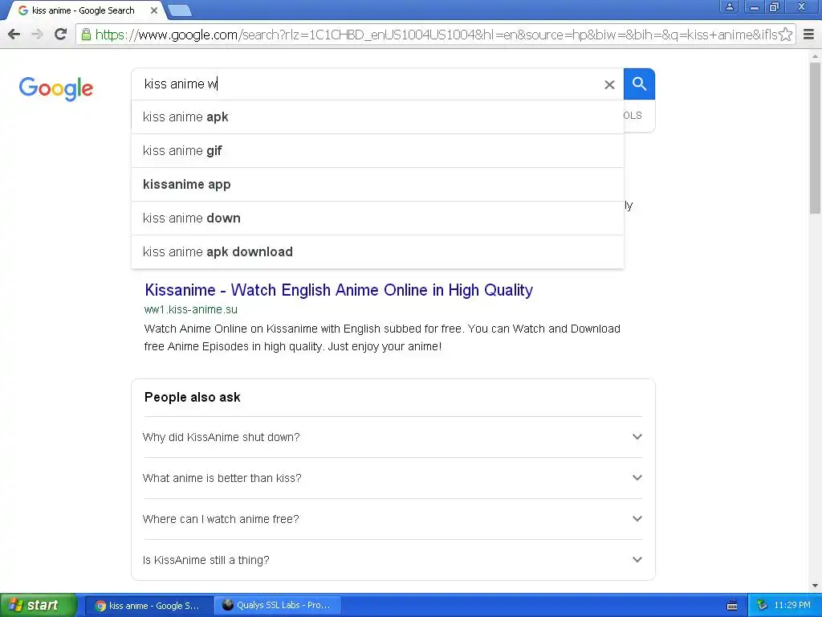Image resolution: width=822 pixels, height=617 pixels.
Task: Click the vertical scrollbar thumb
Action: coord(815,137)
